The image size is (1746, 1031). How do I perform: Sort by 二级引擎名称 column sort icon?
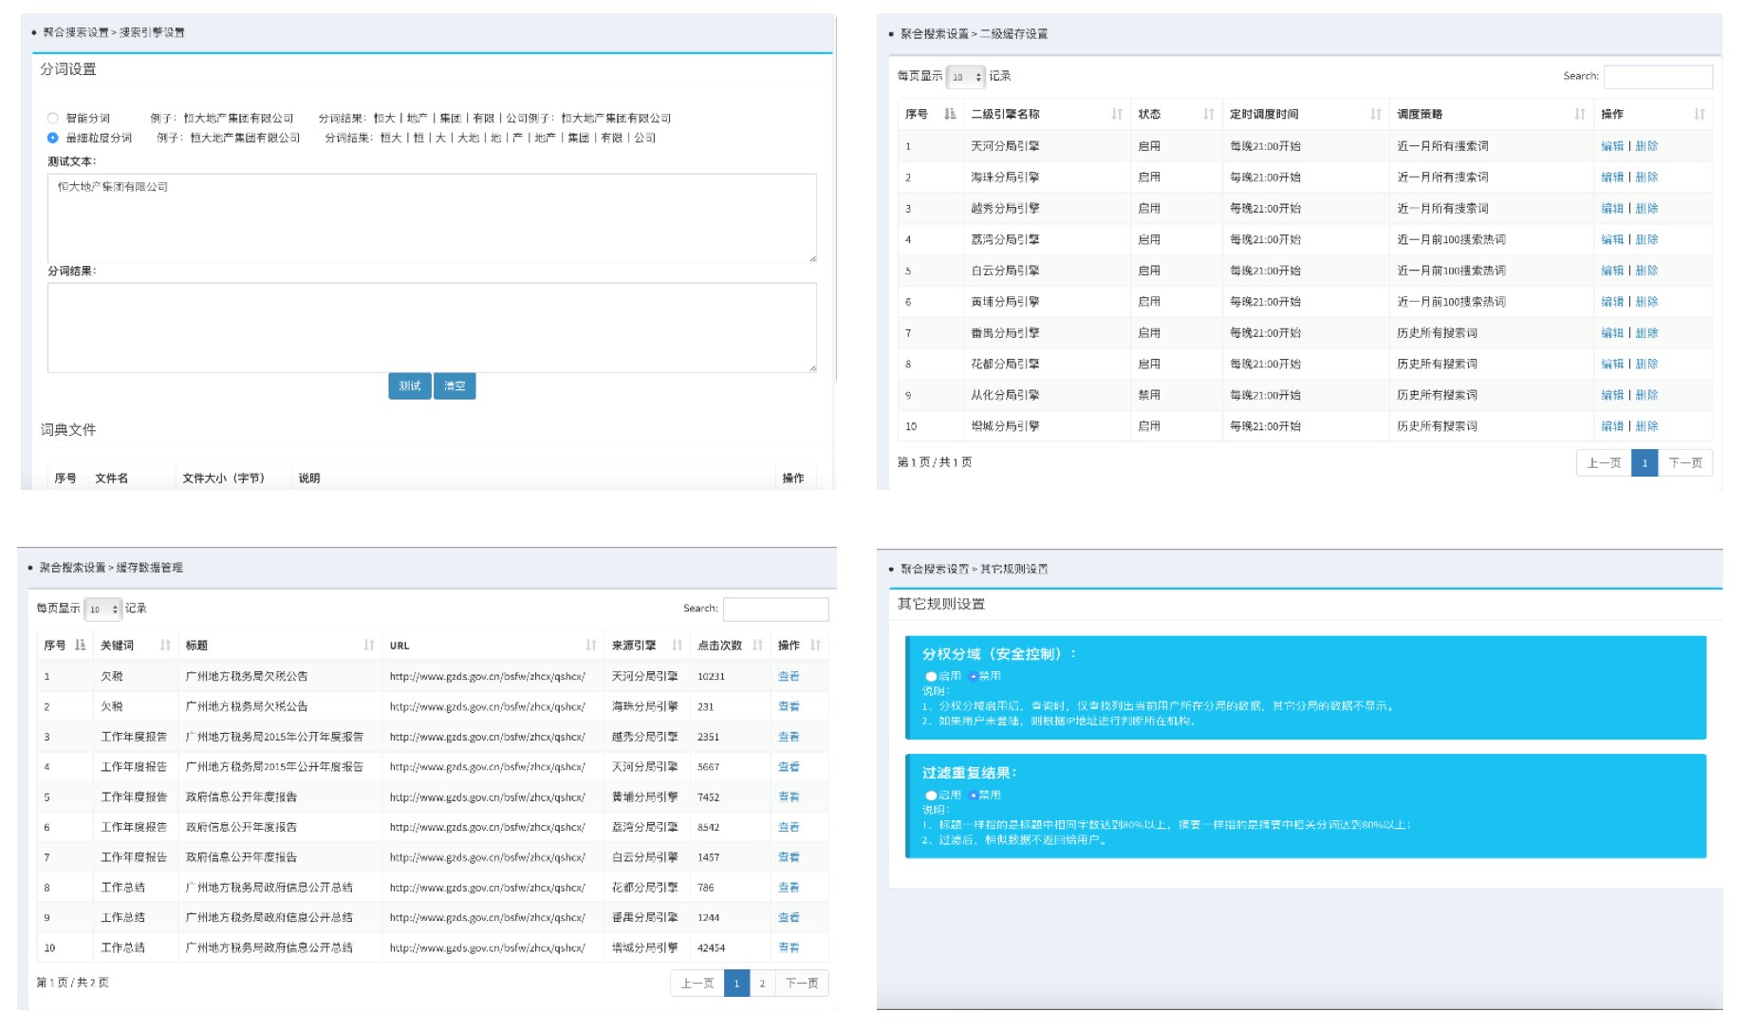(1116, 114)
